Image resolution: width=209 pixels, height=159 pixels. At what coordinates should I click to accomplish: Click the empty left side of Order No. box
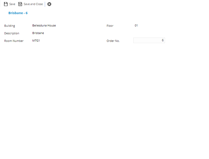pos(139,41)
